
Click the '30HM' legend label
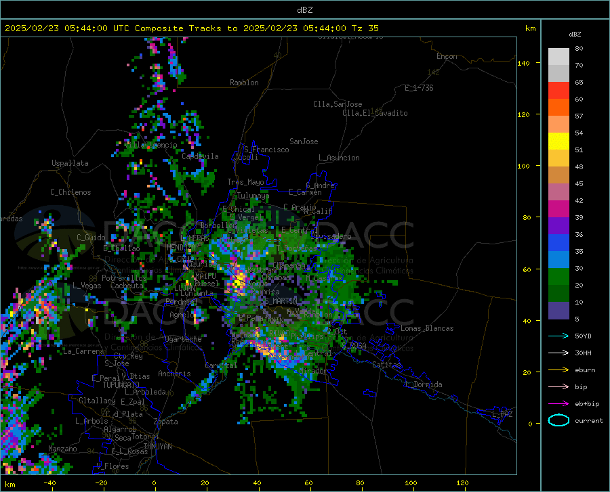583,353
